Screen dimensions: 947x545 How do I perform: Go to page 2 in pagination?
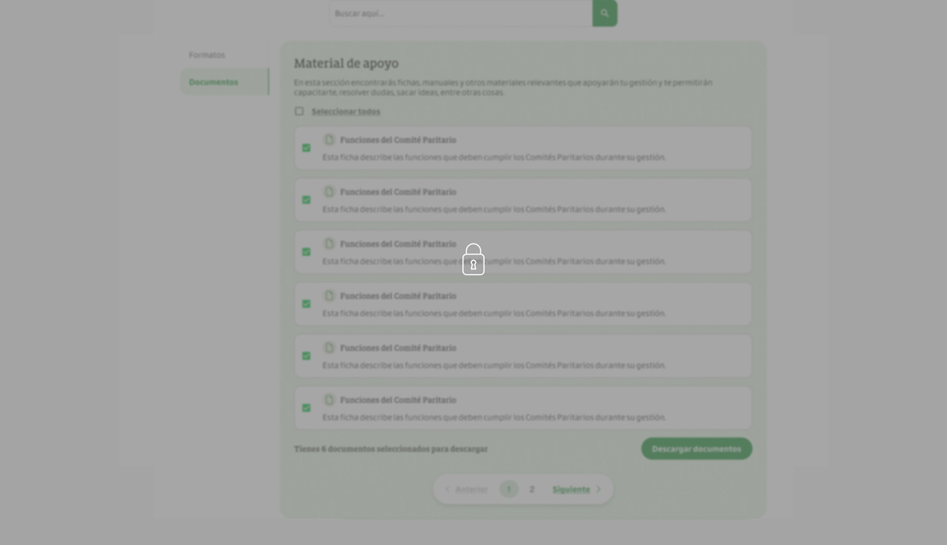pyautogui.click(x=532, y=489)
